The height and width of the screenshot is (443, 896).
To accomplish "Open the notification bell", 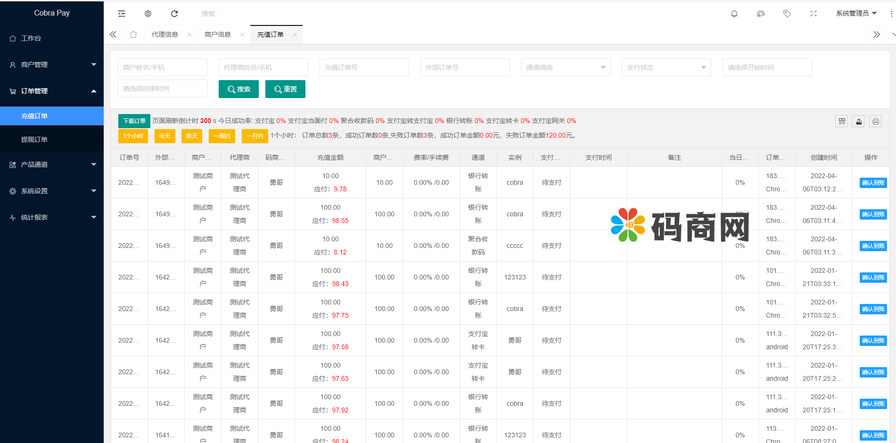I will tap(734, 14).
